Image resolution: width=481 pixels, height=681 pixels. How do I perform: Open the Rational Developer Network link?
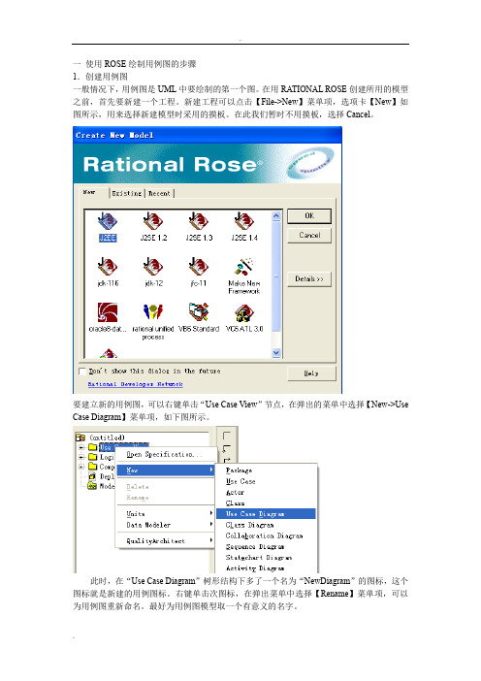click(135, 384)
